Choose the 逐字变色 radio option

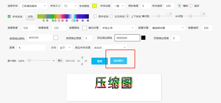click(x=95, y=16)
